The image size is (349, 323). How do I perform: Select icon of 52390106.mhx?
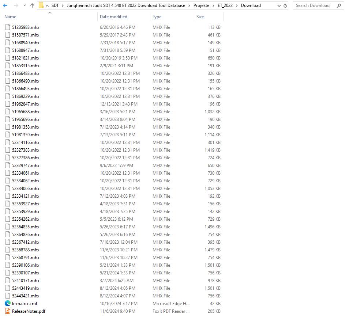(x=8, y=265)
